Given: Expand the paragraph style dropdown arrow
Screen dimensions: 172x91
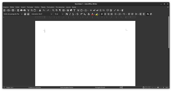Looking at the screenshot, I should (22, 14).
